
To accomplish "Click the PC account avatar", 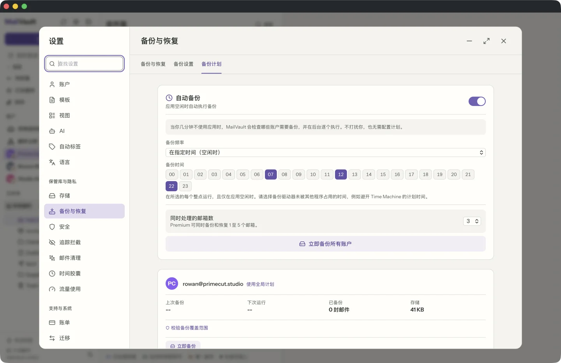I will coord(172,284).
